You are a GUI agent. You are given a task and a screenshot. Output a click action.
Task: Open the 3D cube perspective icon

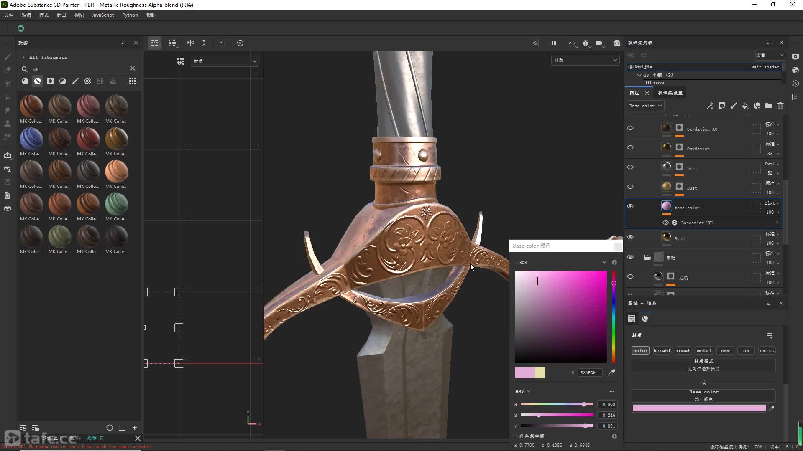coord(586,43)
